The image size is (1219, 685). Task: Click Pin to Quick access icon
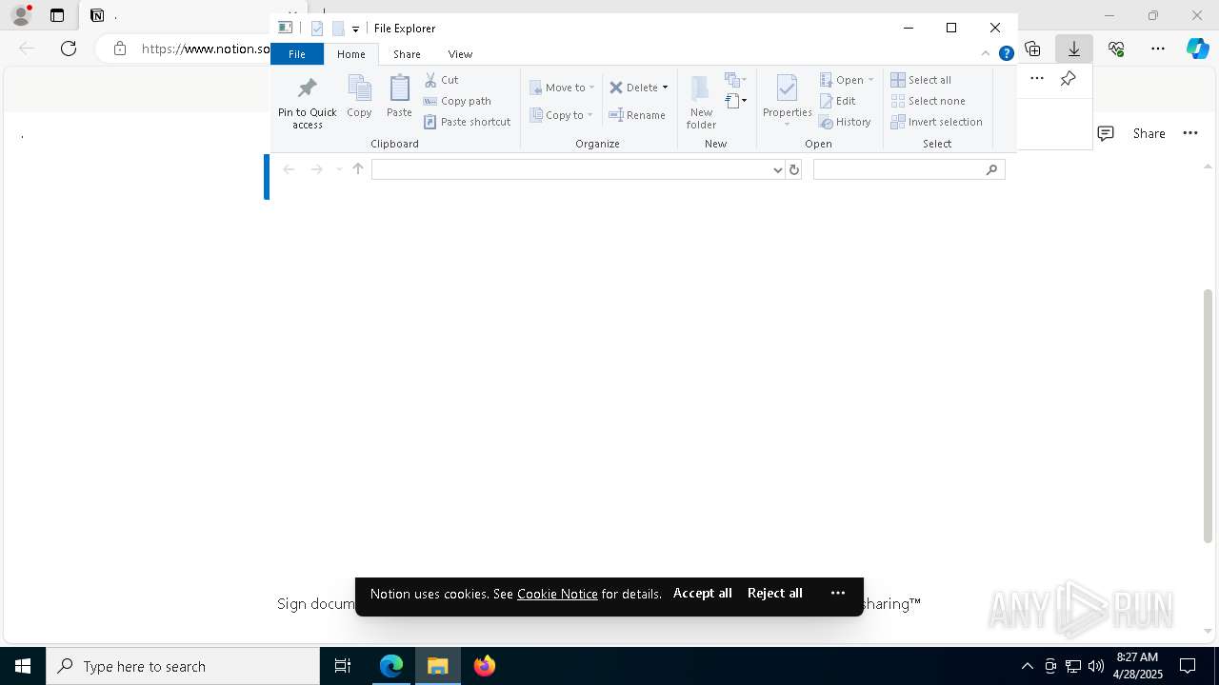[307, 103]
